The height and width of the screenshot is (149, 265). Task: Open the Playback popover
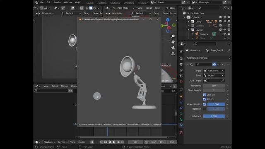click(49, 142)
